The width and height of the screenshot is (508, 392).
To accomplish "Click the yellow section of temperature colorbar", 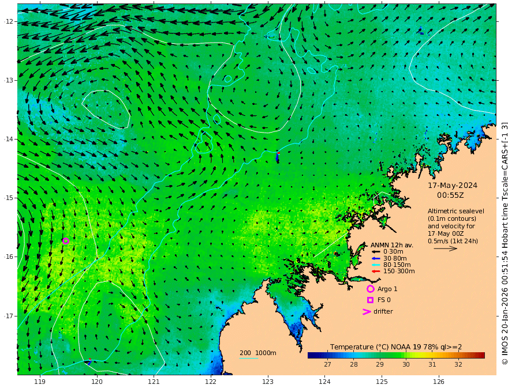I will click(421, 356).
